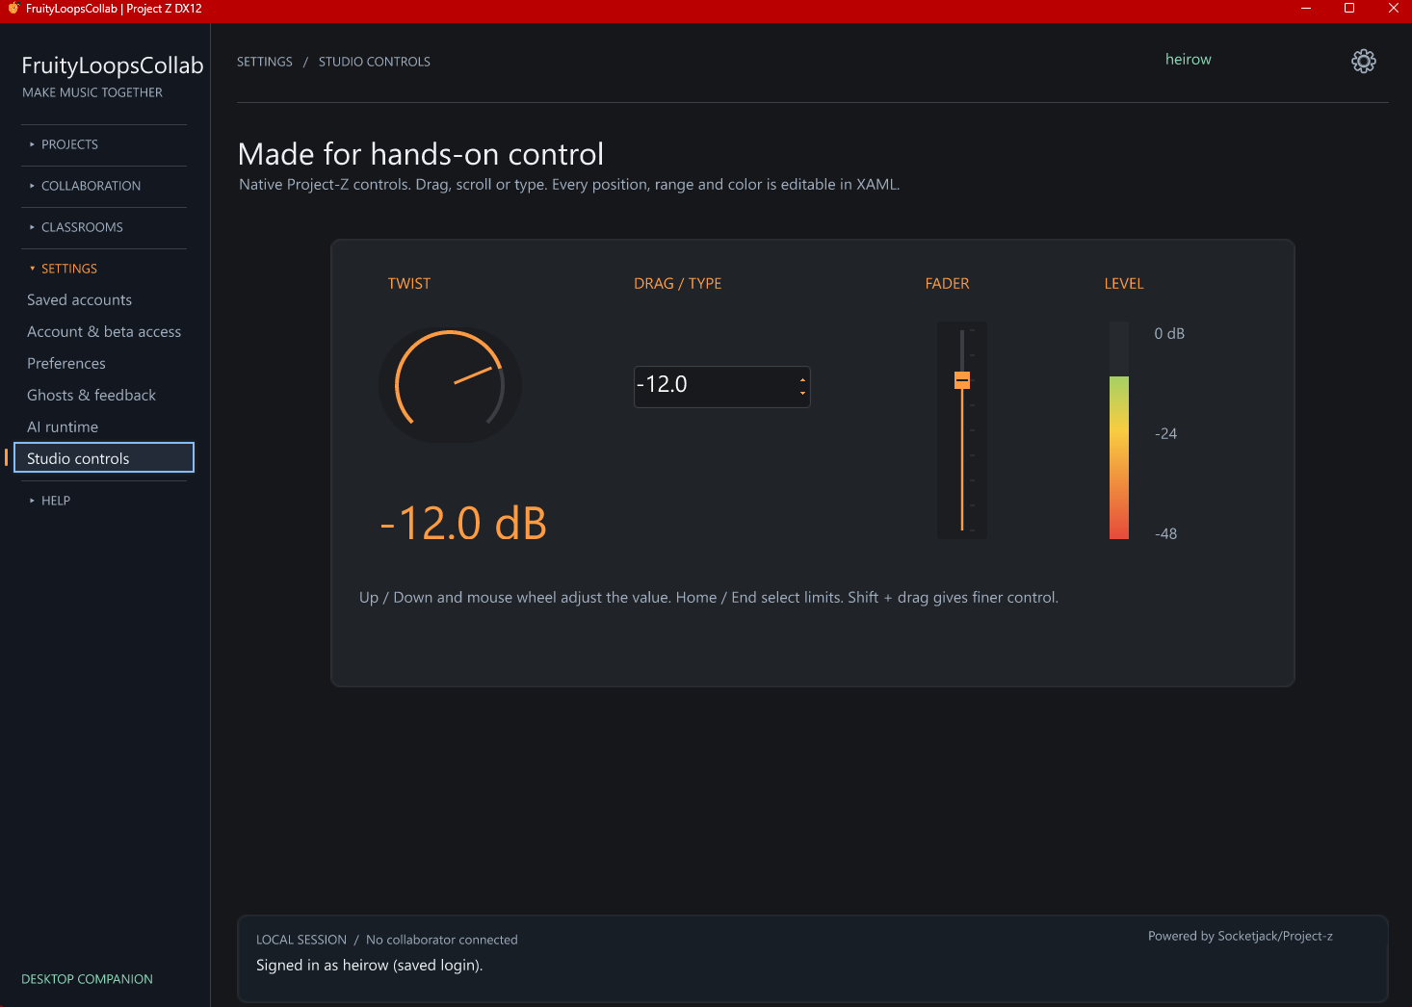This screenshot has height=1007, width=1412.
Task: Click the -48 meter marking
Action: click(1166, 534)
